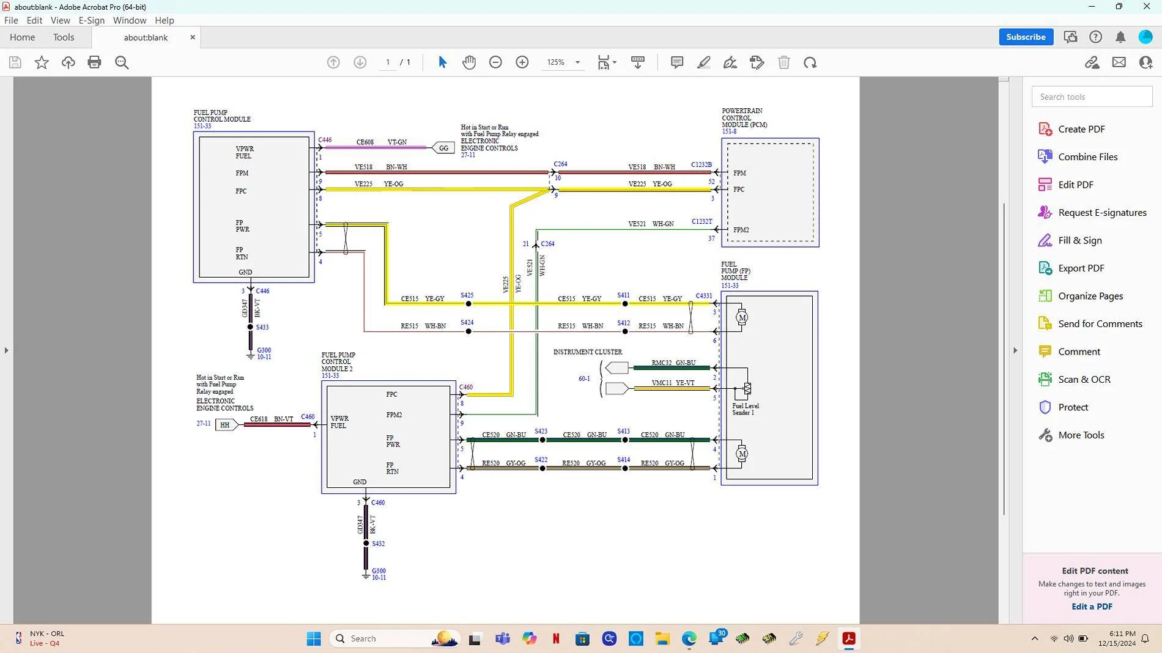Expand the left navigation pane arrow
This screenshot has width=1162, height=653.
[6, 350]
